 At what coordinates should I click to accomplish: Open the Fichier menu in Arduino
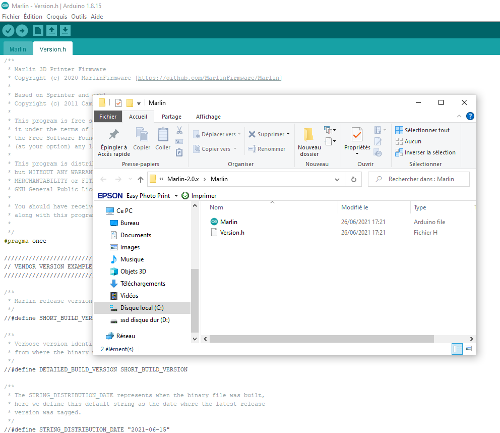coord(11,17)
